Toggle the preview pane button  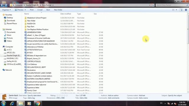pos(181,10)
